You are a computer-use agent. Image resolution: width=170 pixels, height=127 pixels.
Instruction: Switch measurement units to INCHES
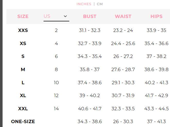tap(84, 4)
